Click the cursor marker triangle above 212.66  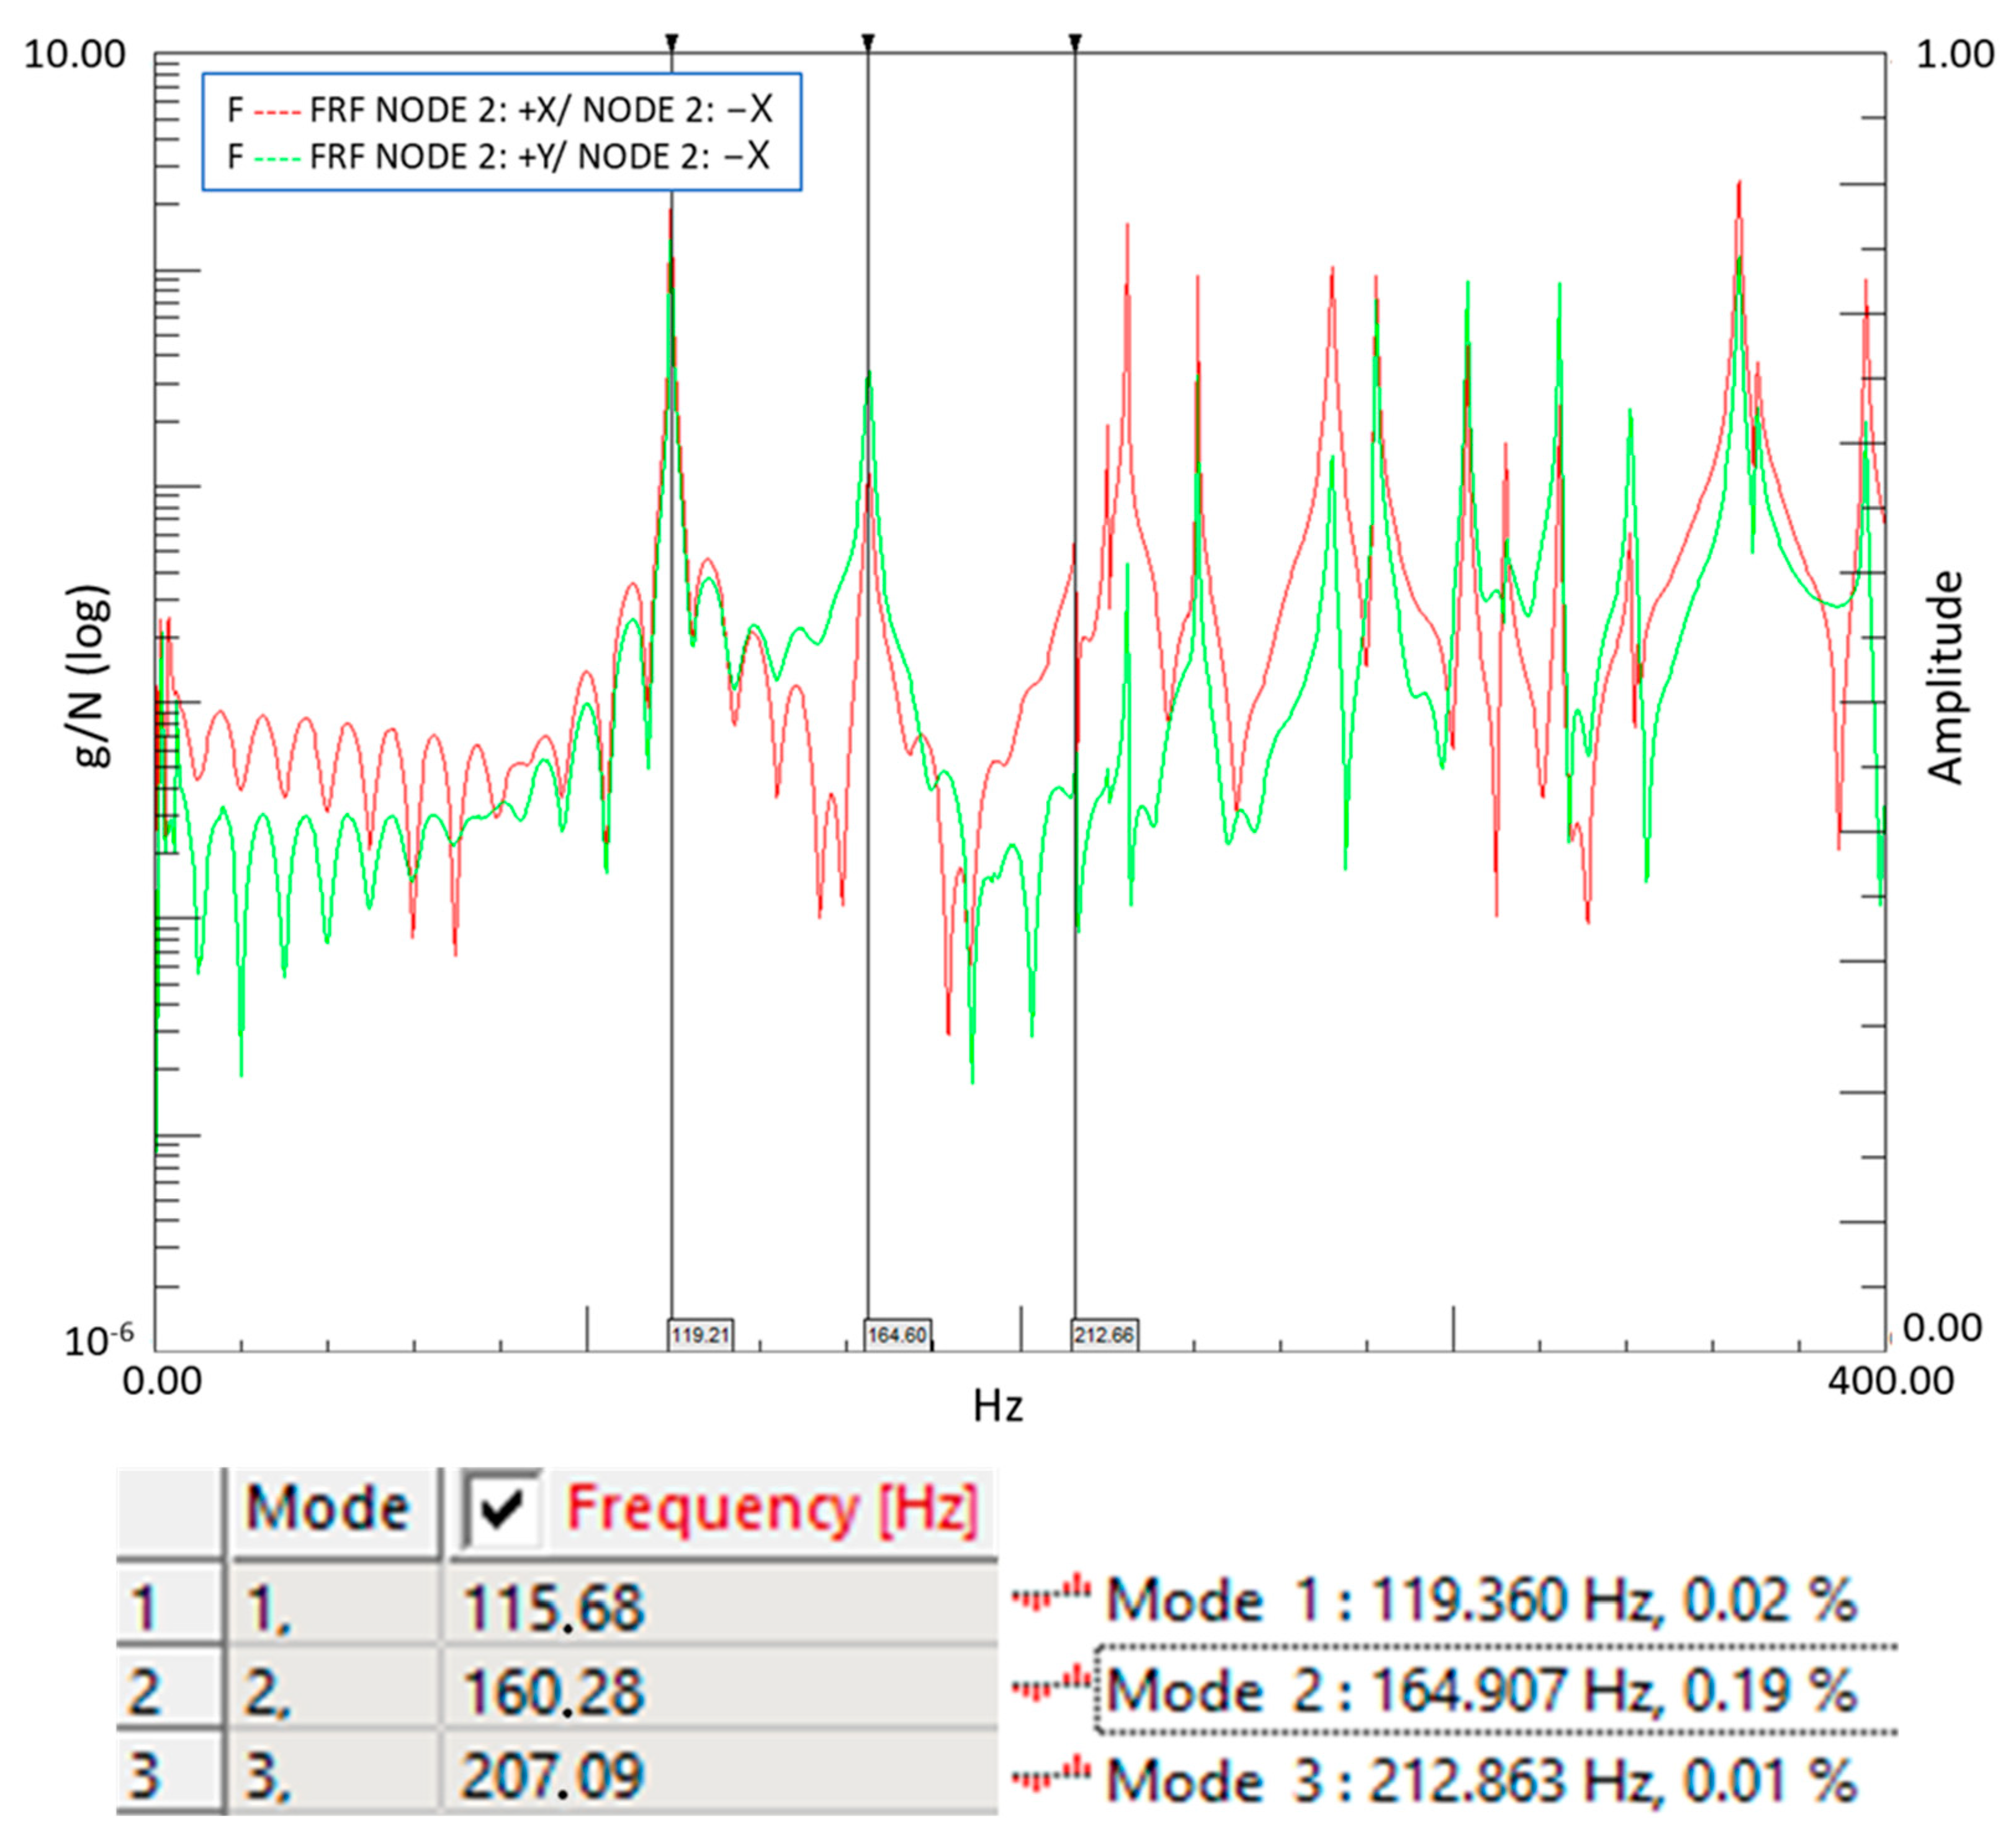click(1075, 42)
